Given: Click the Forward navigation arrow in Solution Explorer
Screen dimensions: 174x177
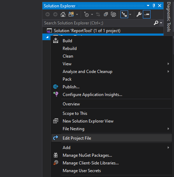Looking at the screenshot, I should 55,14.
